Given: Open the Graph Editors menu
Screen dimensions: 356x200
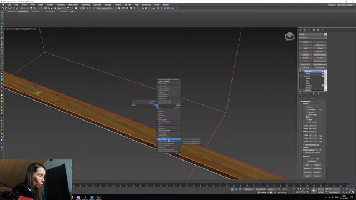Looking at the screenshot, I should point(73,4).
